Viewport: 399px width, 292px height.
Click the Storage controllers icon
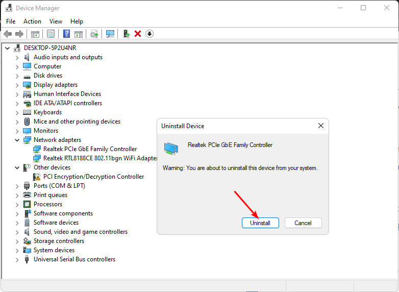coord(27,241)
